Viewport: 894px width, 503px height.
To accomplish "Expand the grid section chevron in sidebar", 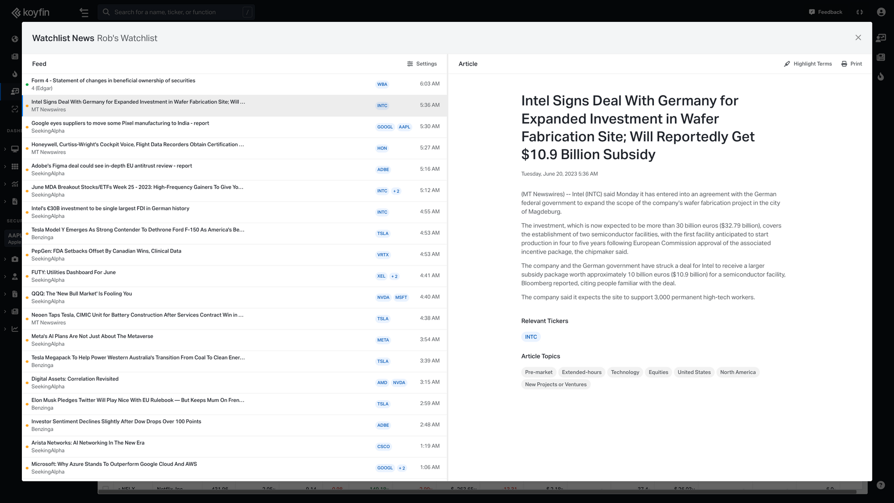I will 5,166.
